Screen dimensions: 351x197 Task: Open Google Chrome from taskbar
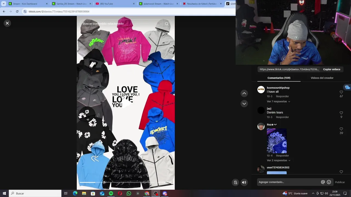click(x=147, y=193)
